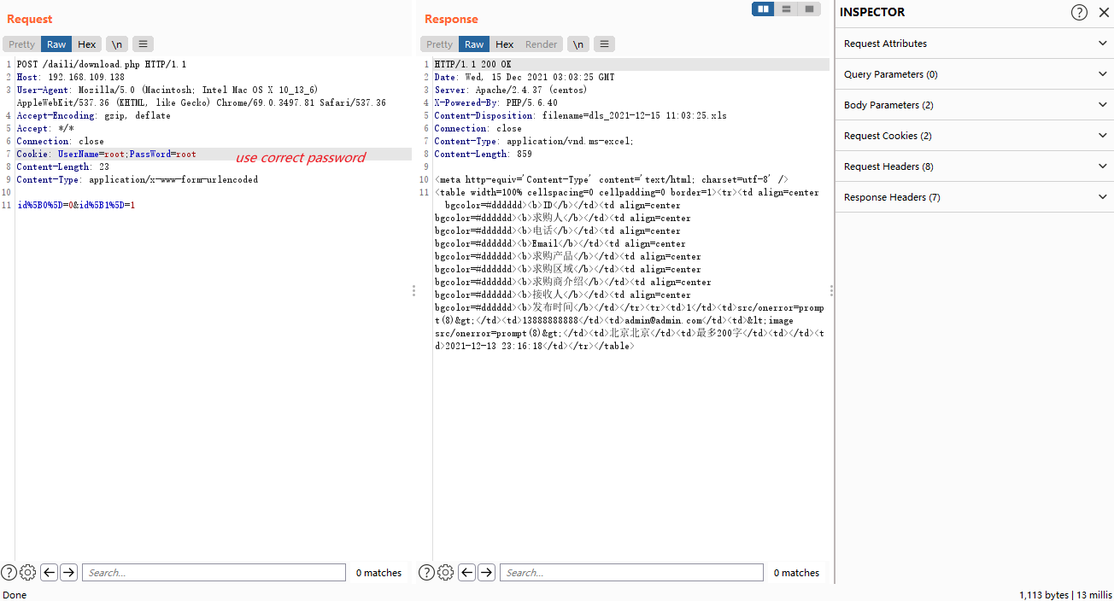
Task: Toggle non-printable characters in Response
Action: (x=579, y=44)
